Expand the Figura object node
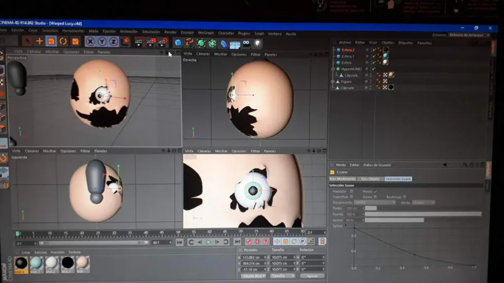Image resolution: width=504 pixels, height=283 pixels. [333, 82]
